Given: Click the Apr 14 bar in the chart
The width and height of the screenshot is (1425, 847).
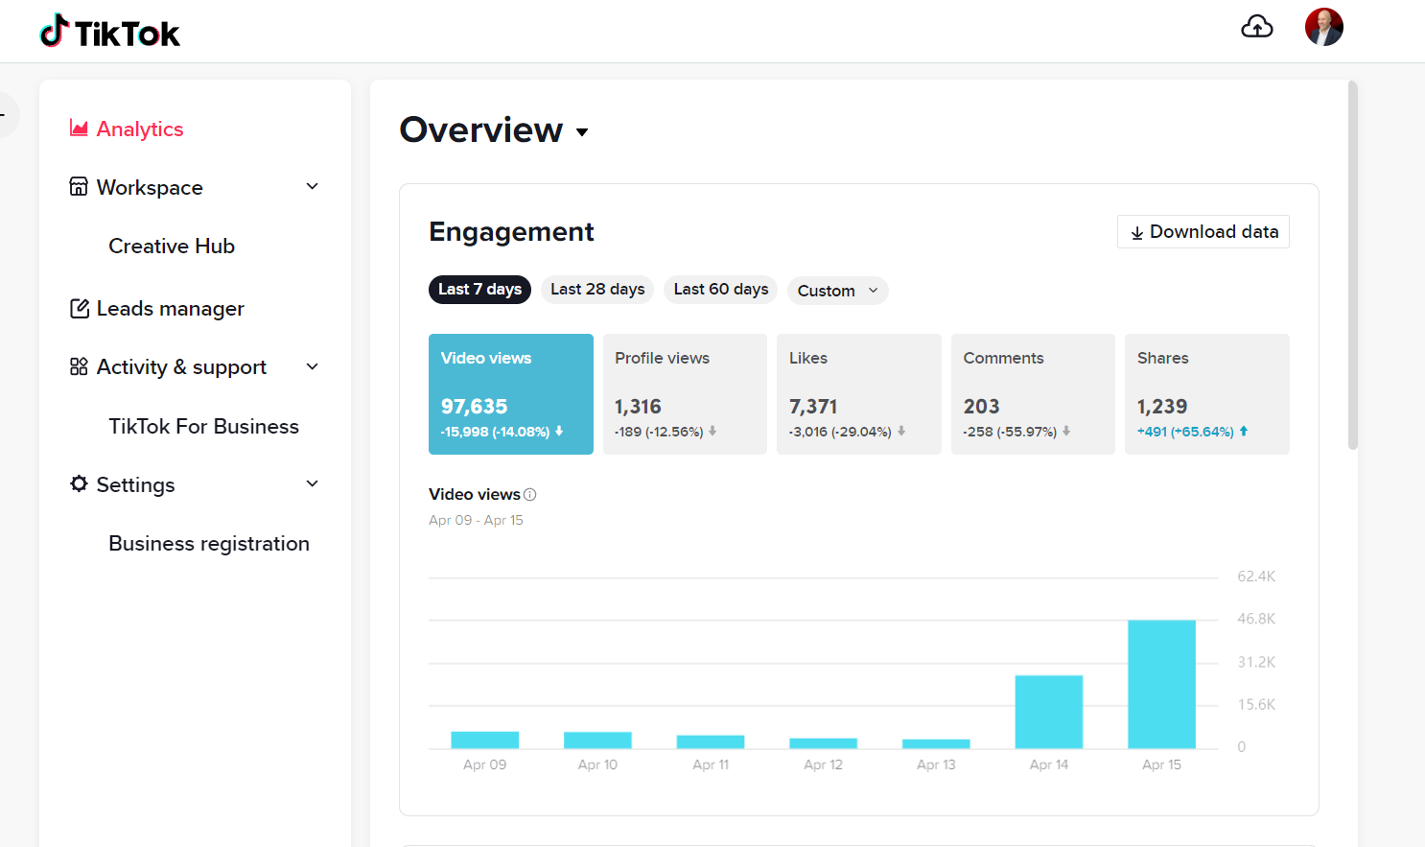Looking at the screenshot, I should pyautogui.click(x=1048, y=712).
